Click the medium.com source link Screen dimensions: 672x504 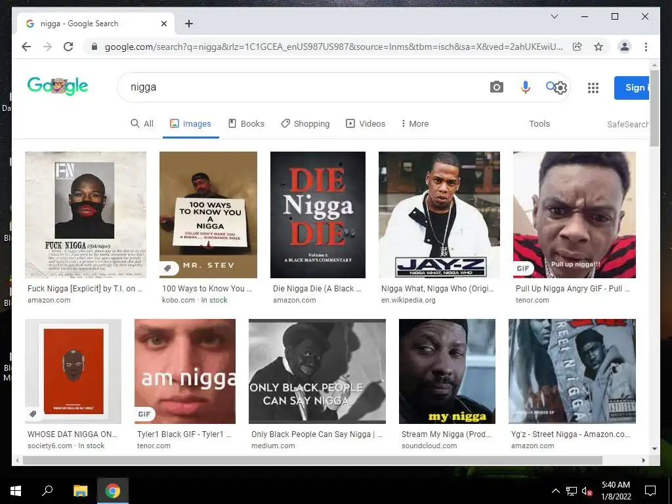tap(273, 446)
